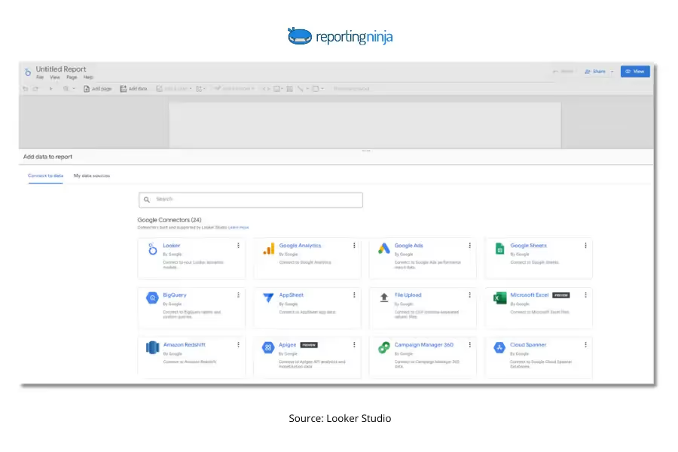
Task: Switch to My data sources tab
Action: 92,176
